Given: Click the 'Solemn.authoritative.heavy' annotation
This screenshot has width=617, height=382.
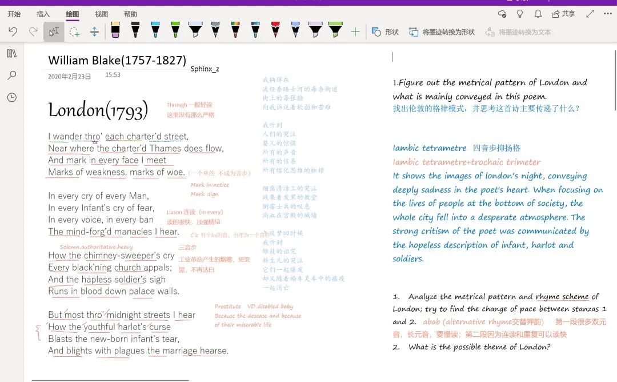Looking at the screenshot, I should coord(96,247).
